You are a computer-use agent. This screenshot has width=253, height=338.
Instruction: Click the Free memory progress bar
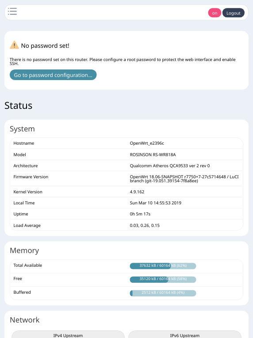[x=163, y=279]
